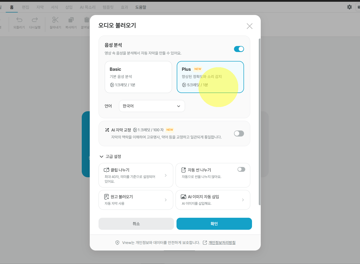Open the 서식 tab

54,7
